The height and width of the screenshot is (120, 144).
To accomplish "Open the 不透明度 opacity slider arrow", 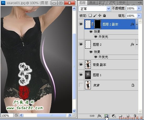I will pos(139,8).
